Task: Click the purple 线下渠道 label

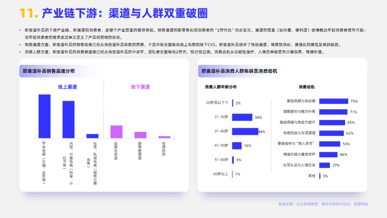Action: point(140,87)
